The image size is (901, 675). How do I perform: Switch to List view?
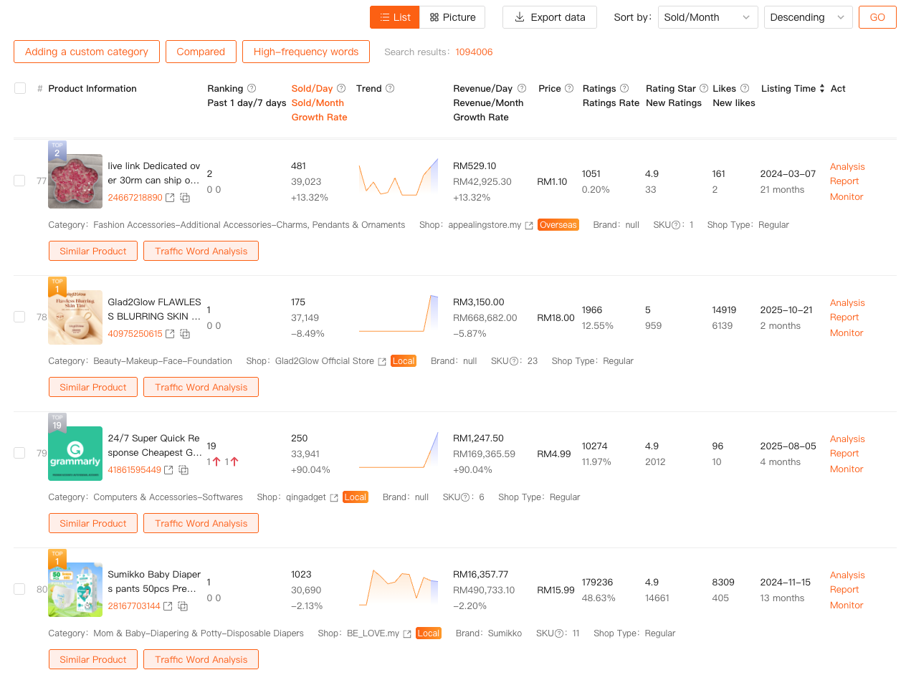(395, 17)
